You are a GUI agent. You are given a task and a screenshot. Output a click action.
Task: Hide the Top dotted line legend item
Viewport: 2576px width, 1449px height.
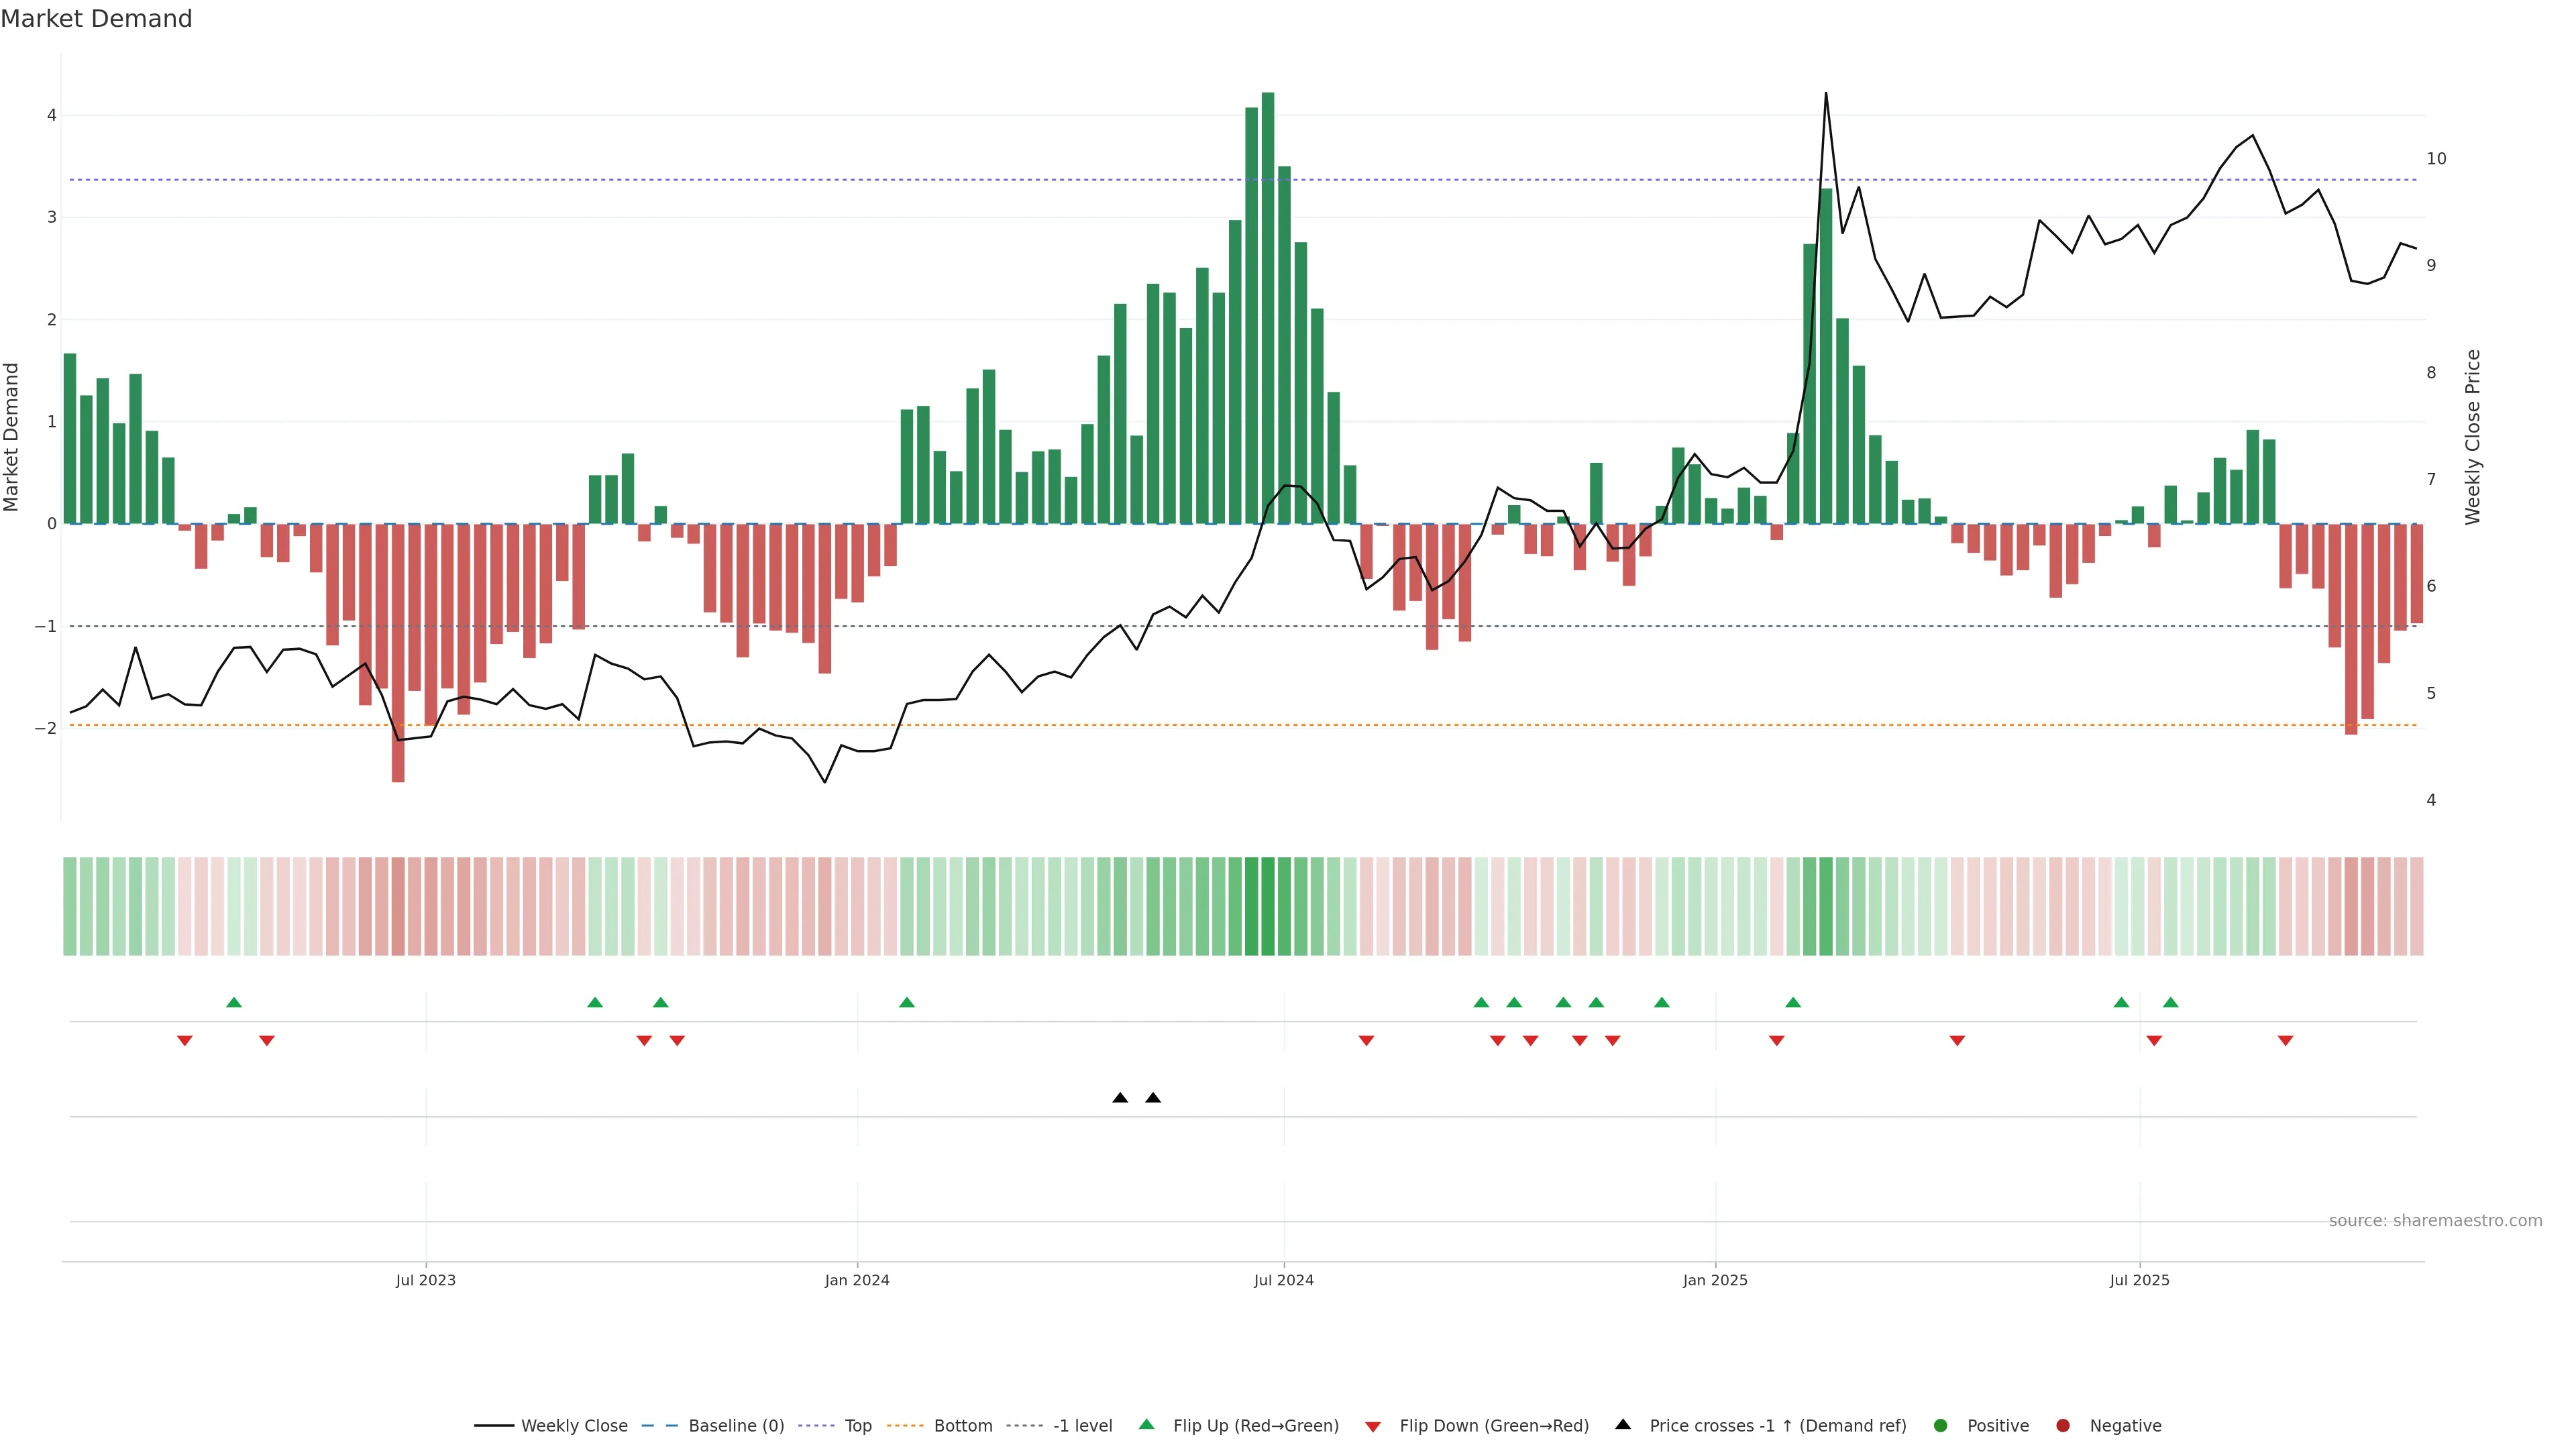857,1426
